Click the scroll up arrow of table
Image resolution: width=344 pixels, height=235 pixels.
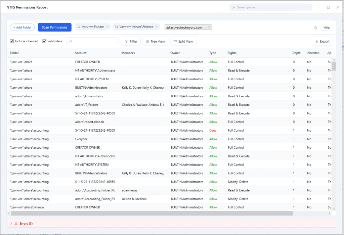pos(334,60)
